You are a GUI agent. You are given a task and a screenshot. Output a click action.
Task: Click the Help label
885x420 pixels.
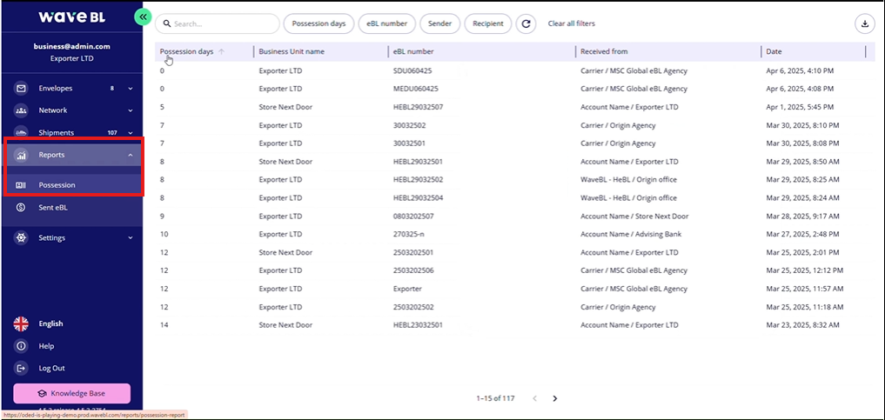point(46,346)
